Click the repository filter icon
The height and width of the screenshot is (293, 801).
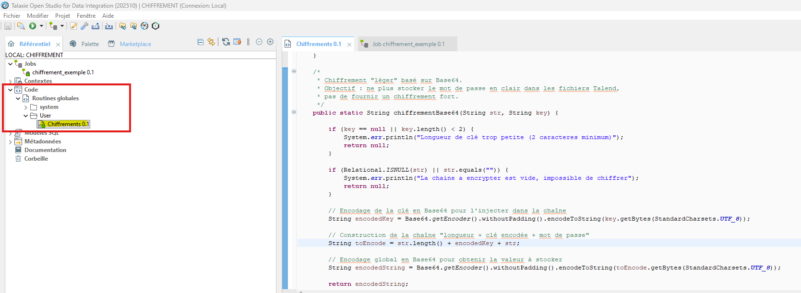coord(237,42)
